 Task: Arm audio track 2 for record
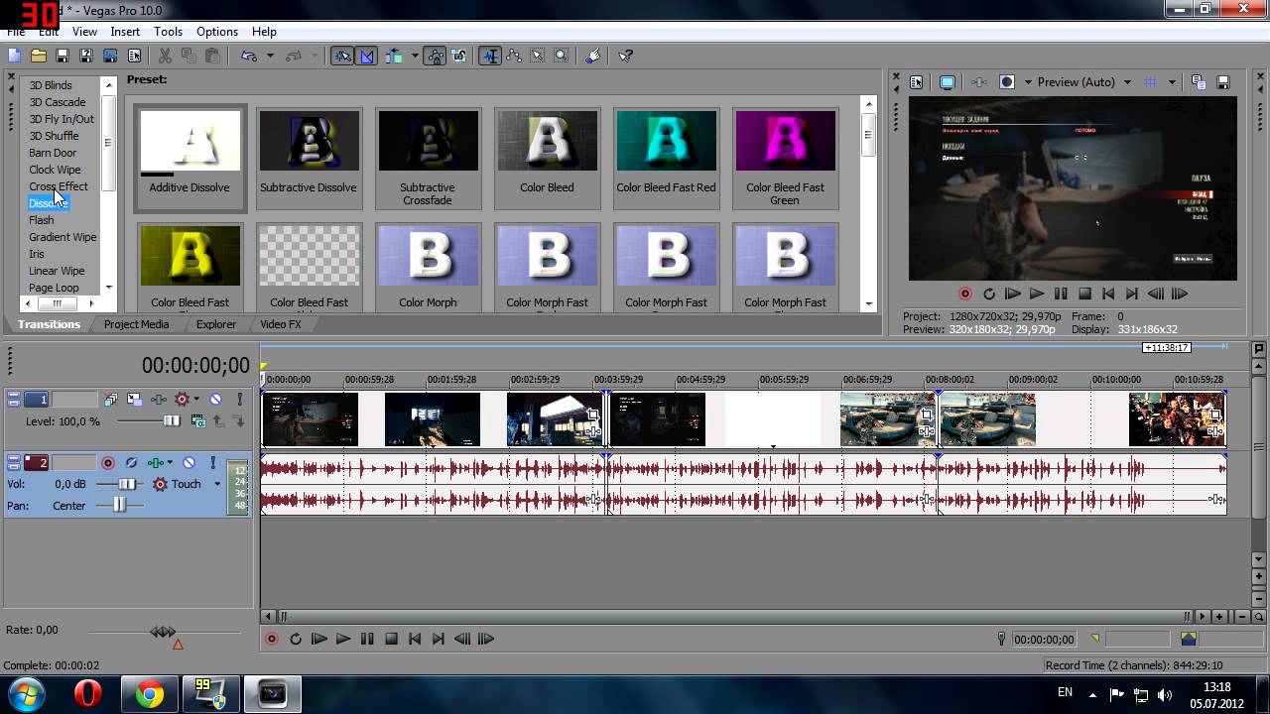[108, 463]
